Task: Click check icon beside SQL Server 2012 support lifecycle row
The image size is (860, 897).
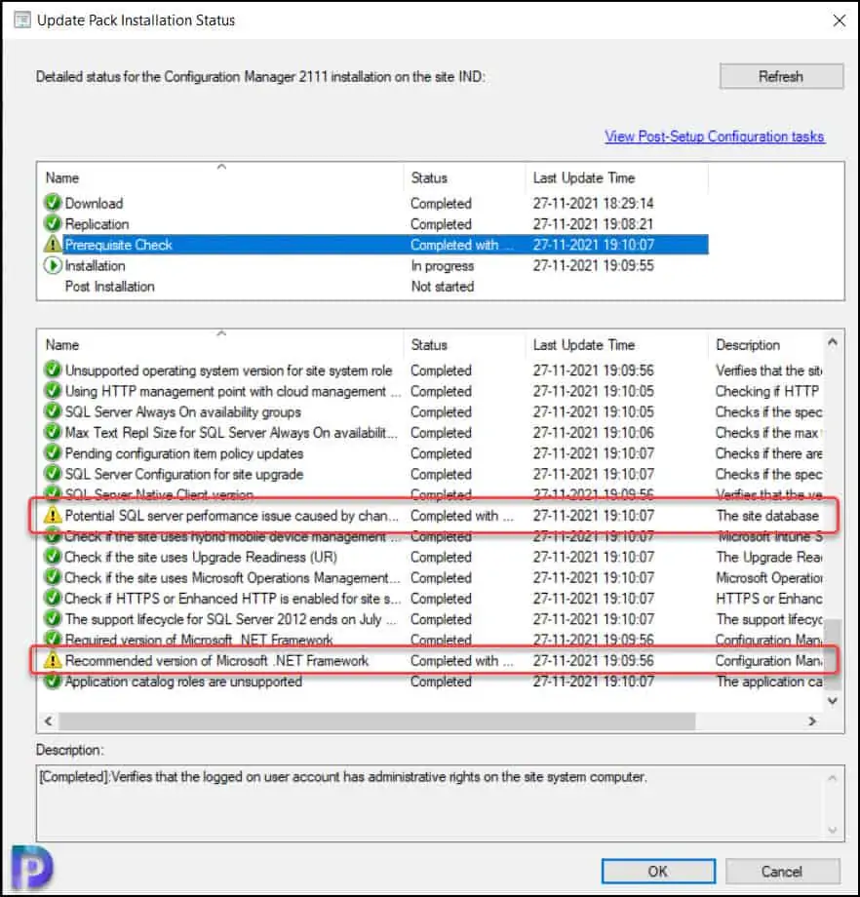Action: coord(53,619)
